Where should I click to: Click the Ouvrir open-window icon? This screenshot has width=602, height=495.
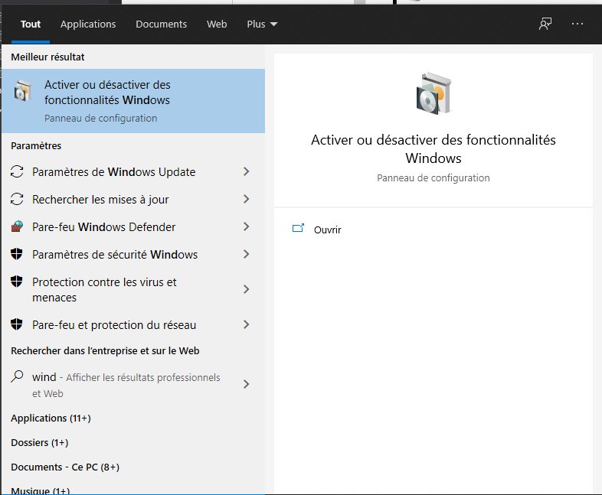[298, 228]
